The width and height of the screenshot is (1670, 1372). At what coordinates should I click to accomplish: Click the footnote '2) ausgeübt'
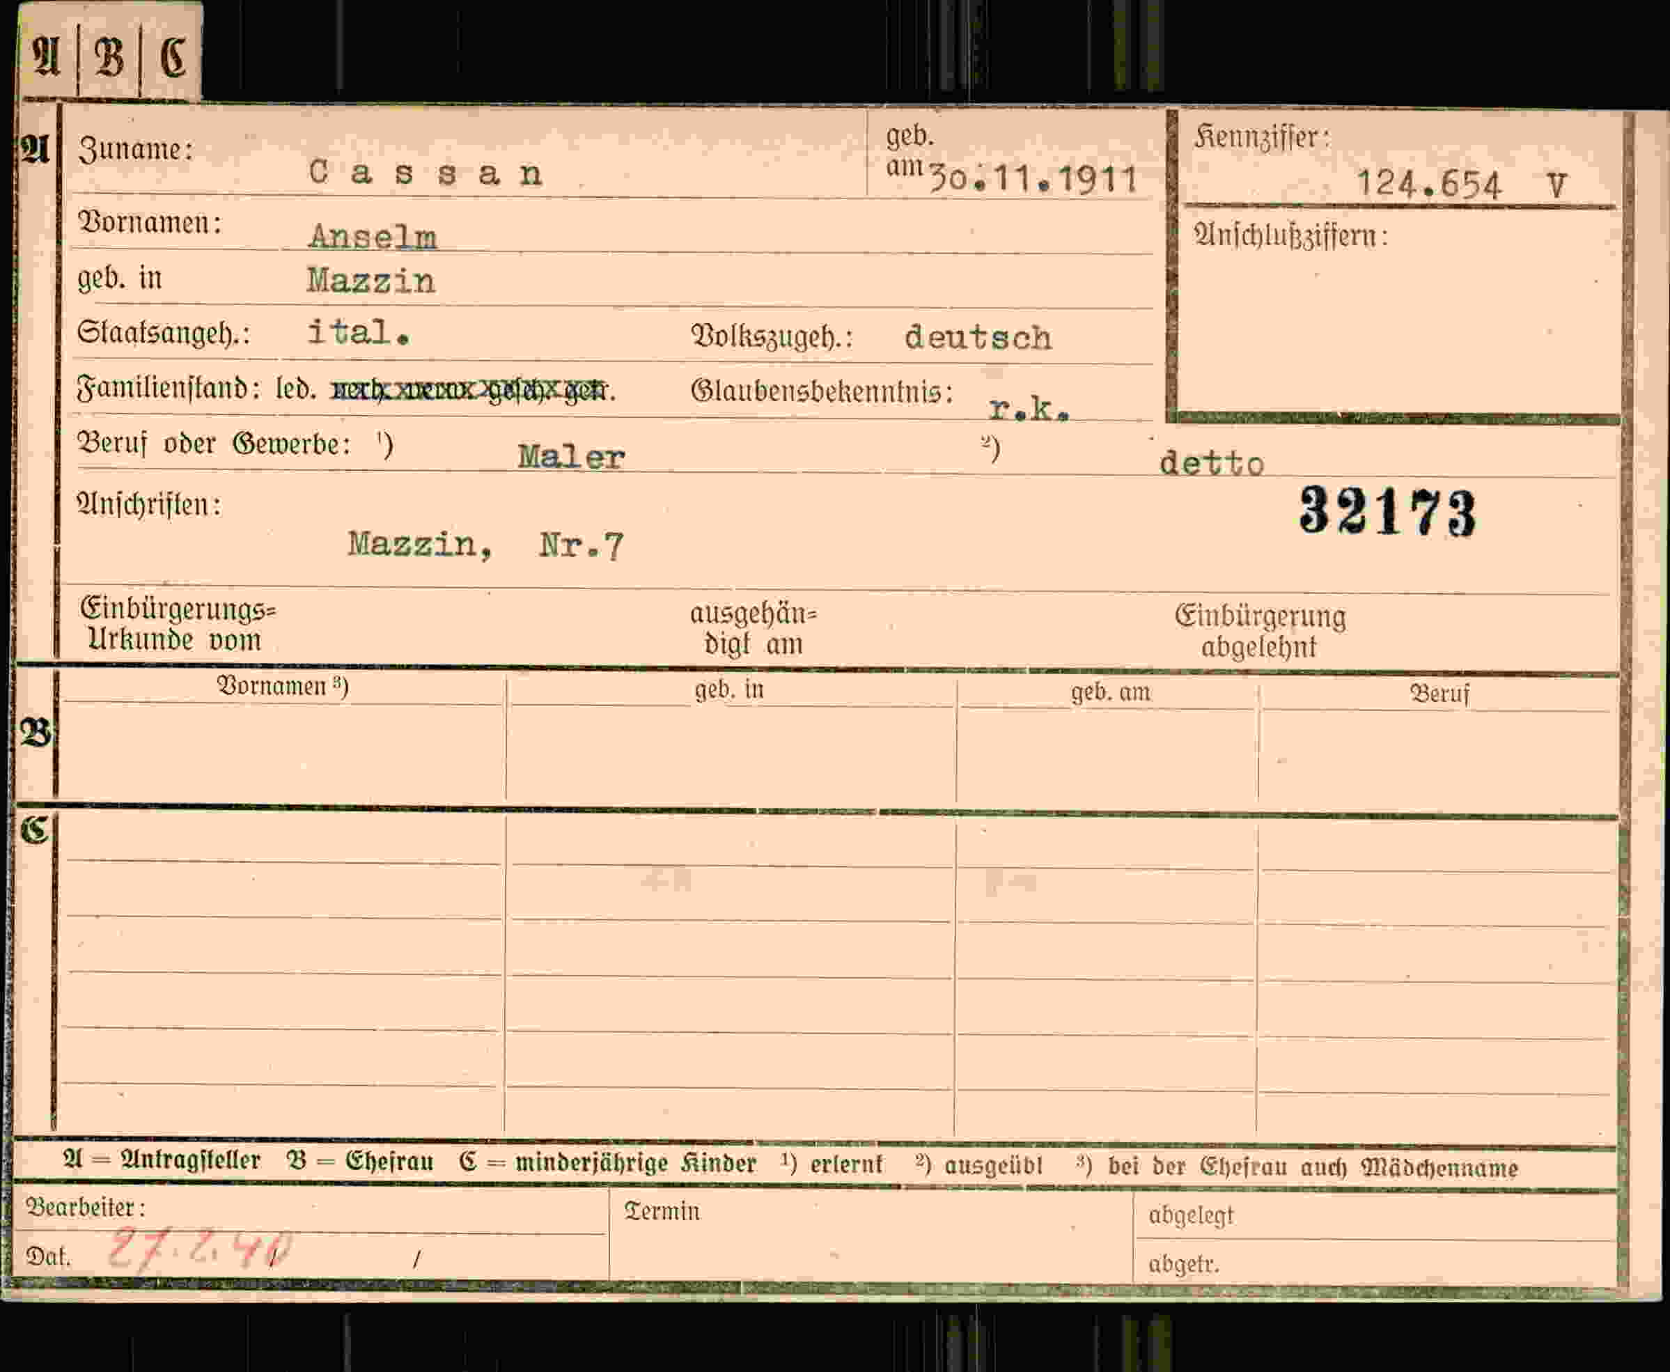point(979,1166)
